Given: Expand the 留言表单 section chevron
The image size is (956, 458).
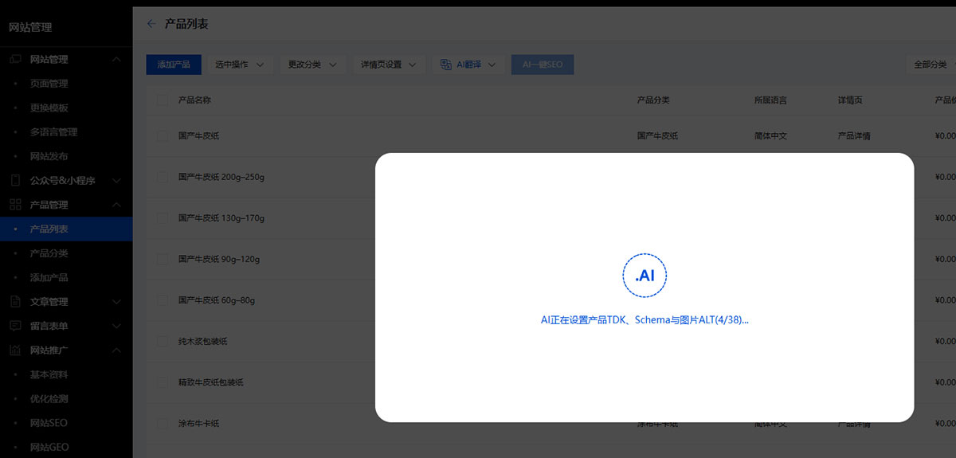Looking at the screenshot, I should pyautogui.click(x=116, y=326).
